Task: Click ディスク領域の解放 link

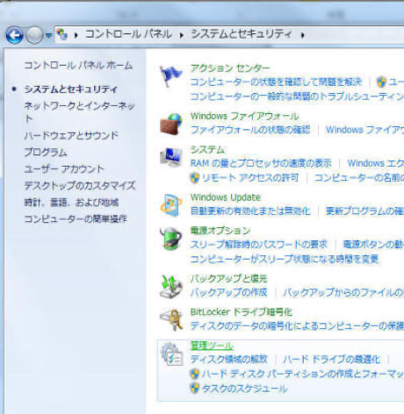Action: [x=229, y=360]
